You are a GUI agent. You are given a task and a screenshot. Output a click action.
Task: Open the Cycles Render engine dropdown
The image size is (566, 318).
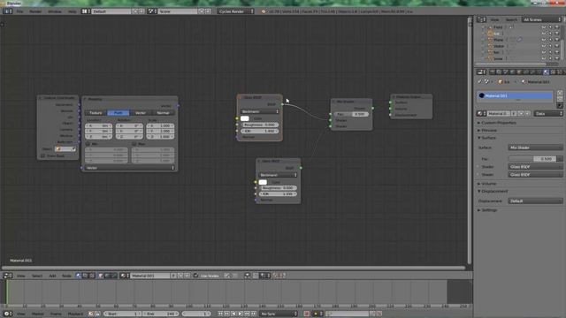coord(236,11)
